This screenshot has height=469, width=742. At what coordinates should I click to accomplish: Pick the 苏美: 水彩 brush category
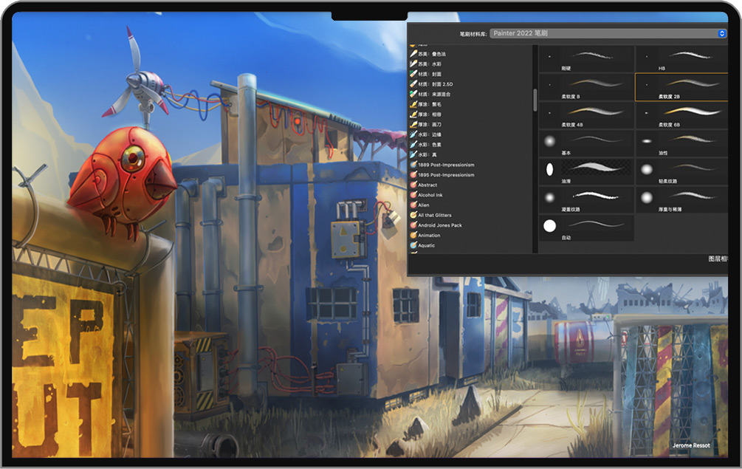click(x=430, y=64)
